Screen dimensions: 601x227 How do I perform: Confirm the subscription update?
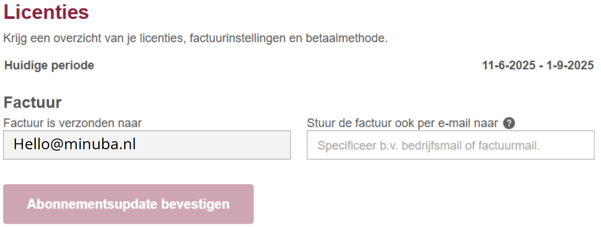[128, 204]
